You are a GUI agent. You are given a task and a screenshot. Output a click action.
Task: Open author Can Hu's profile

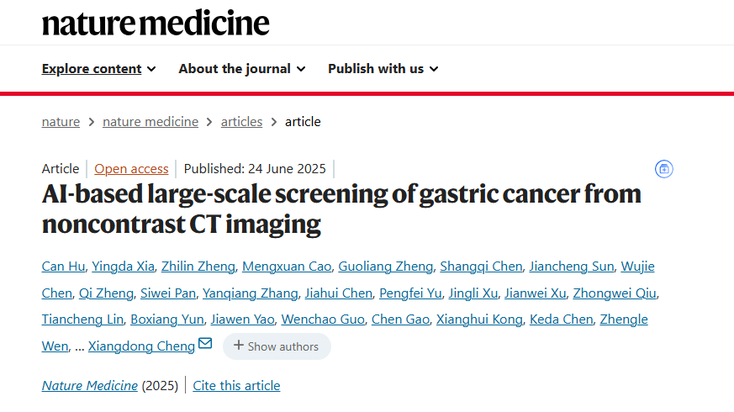pyautogui.click(x=64, y=267)
